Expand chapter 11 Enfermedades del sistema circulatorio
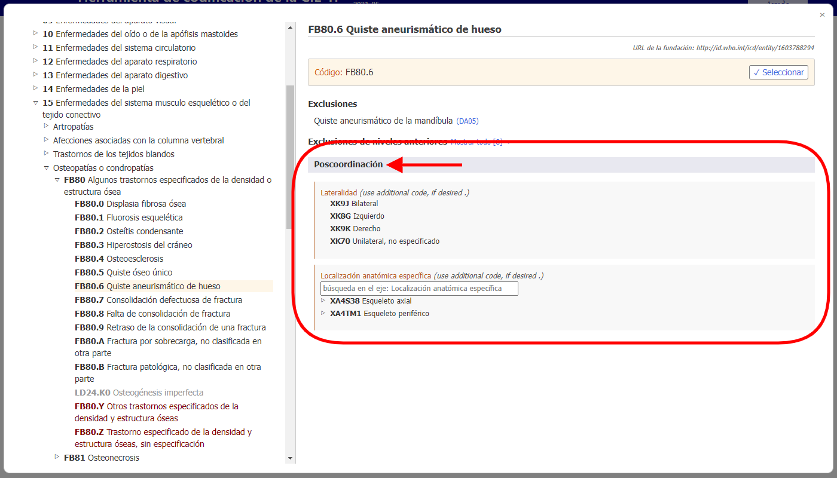Image resolution: width=837 pixels, height=478 pixels. pos(35,47)
